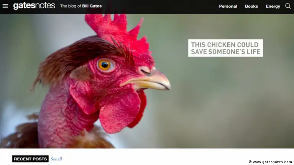Click the RECENT POSTS heading label

30,159
